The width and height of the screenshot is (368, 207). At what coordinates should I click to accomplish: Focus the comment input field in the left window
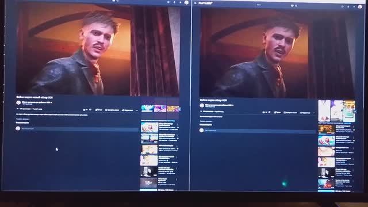pos(79,129)
